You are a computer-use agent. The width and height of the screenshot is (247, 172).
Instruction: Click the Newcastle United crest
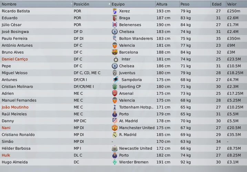click(x=115, y=148)
